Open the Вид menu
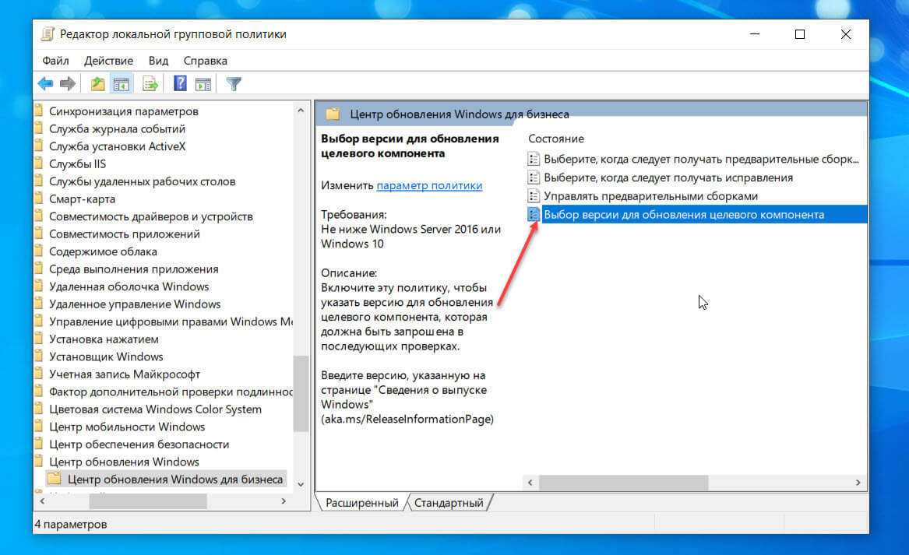The height and width of the screenshot is (555, 909). (158, 61)
